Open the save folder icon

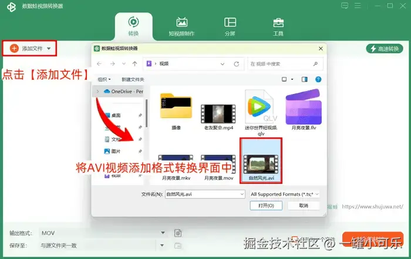pyautogui.click(x=178, y=245)
